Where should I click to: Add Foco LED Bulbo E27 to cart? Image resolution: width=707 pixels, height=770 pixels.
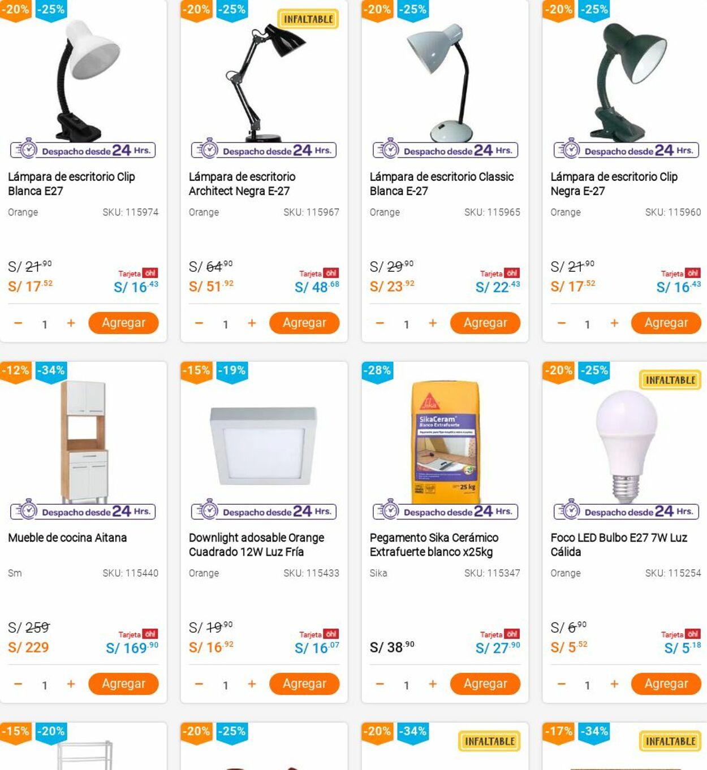pyautogui.click(x=666, y=684)
